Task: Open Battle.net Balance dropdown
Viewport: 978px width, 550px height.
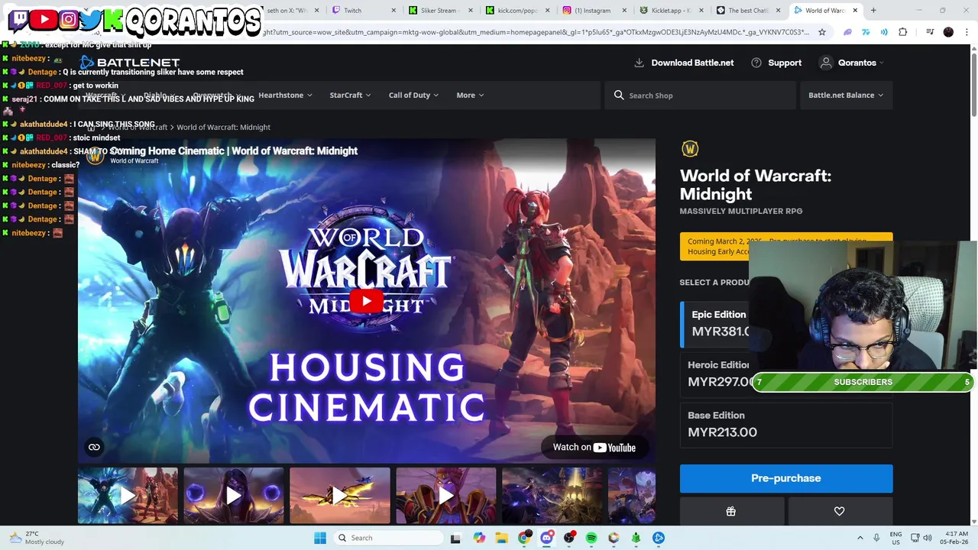Action: pos(845,95)
